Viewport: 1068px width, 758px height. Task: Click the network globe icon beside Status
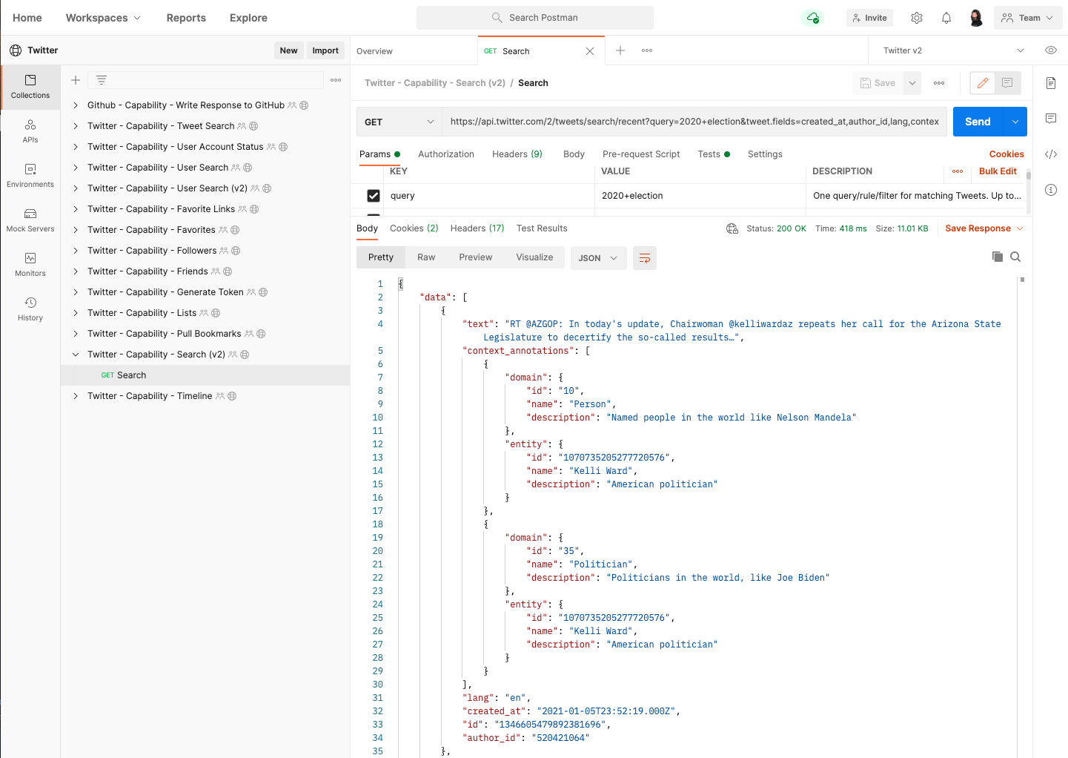point(732,228)
